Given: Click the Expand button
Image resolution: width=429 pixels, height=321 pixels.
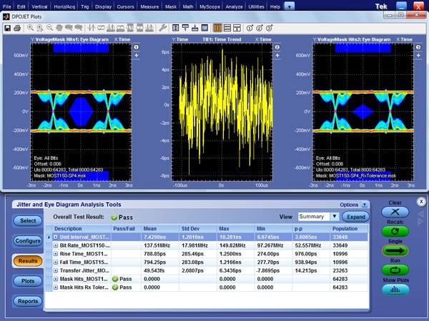Looking at the screenshot, I should coord(355,217).
